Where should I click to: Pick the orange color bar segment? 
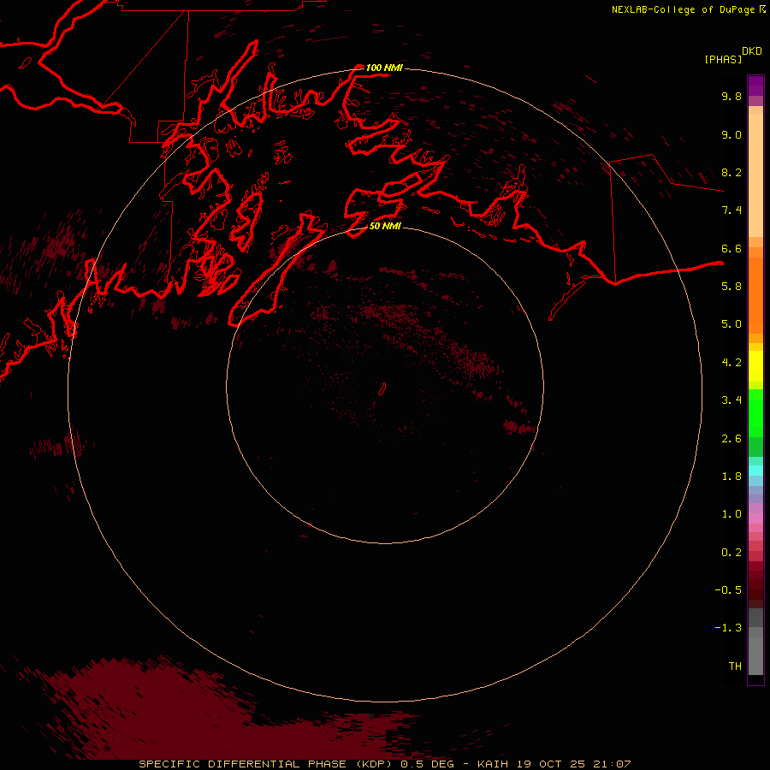(x=755, y=295)
